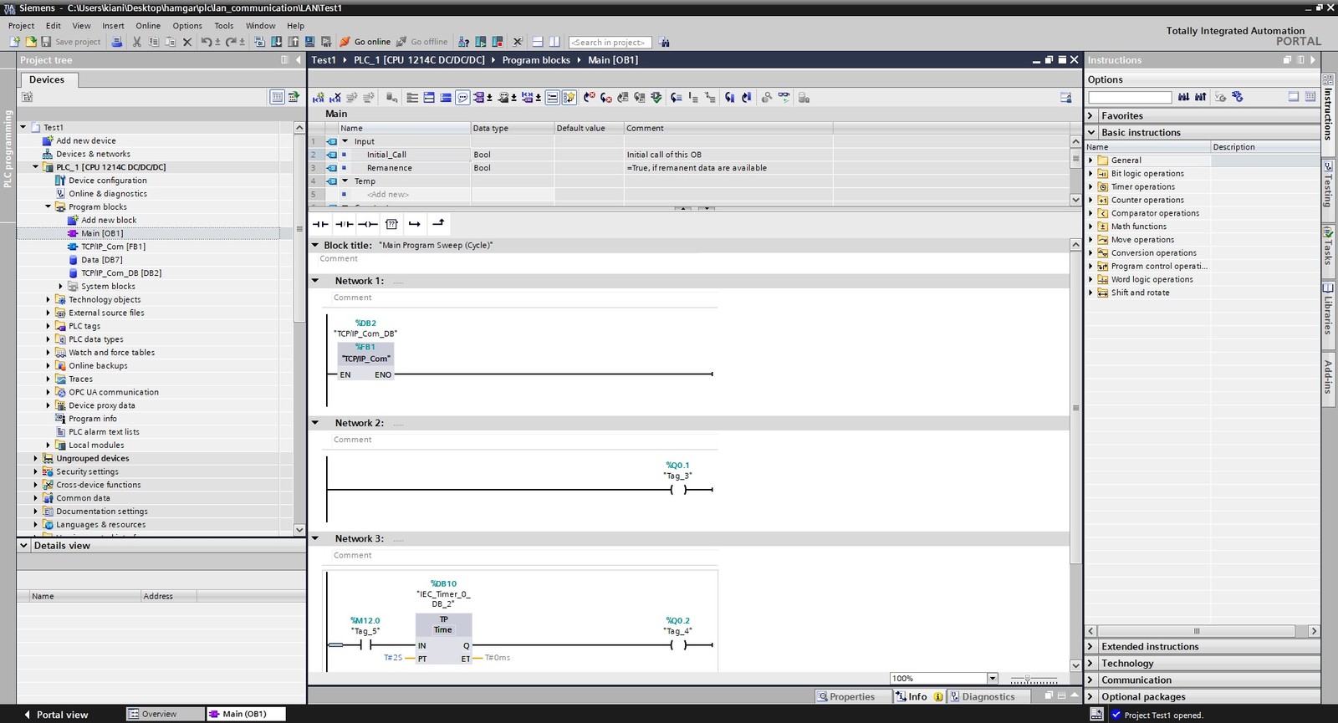Insert a normally closed contact

pyautogui.click(x=344, y=224)
